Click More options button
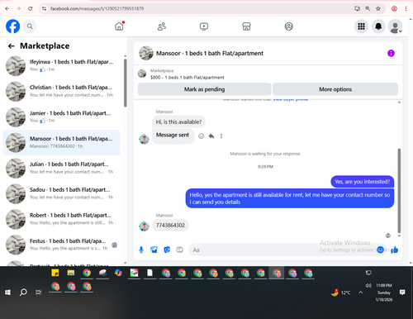This screenshot has height=319, width=413. (335, 89)
